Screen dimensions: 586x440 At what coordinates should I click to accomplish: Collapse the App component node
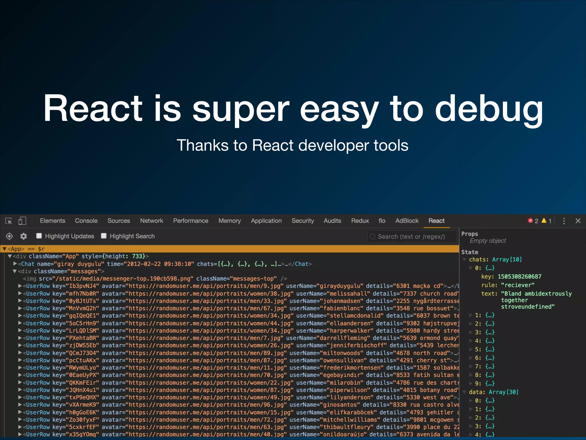coord(4,249)
